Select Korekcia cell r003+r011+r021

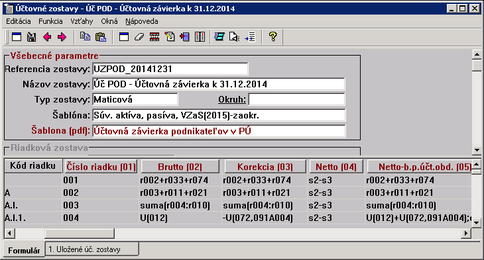click(265, 193)
